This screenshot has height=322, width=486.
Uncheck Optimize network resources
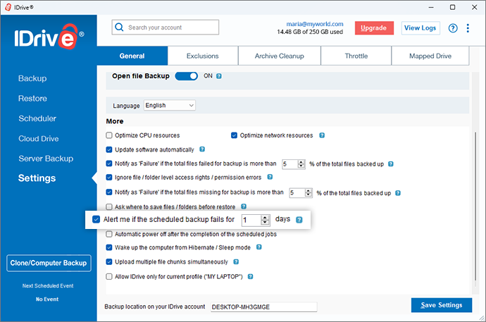click(234, 135)
